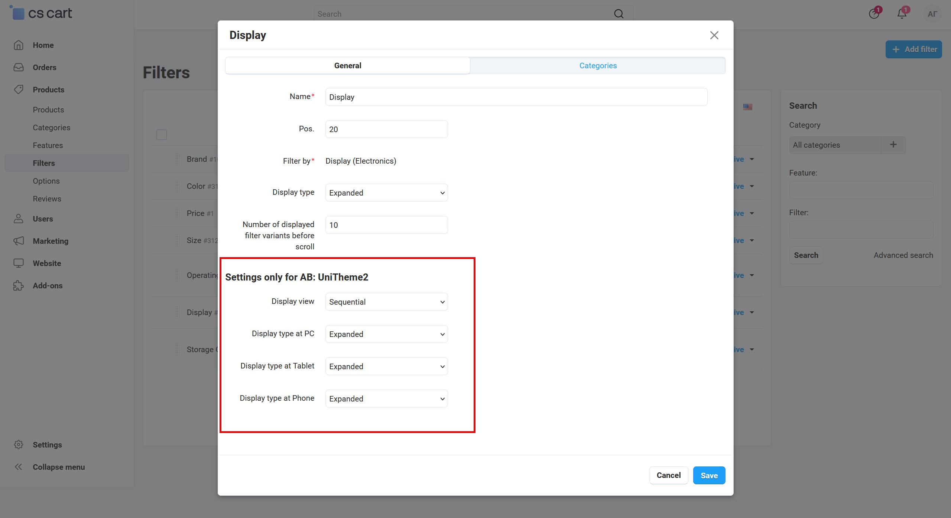Open Reviews in the sidebar menu
The image size is (951, 518).
(x=47, y=199)
